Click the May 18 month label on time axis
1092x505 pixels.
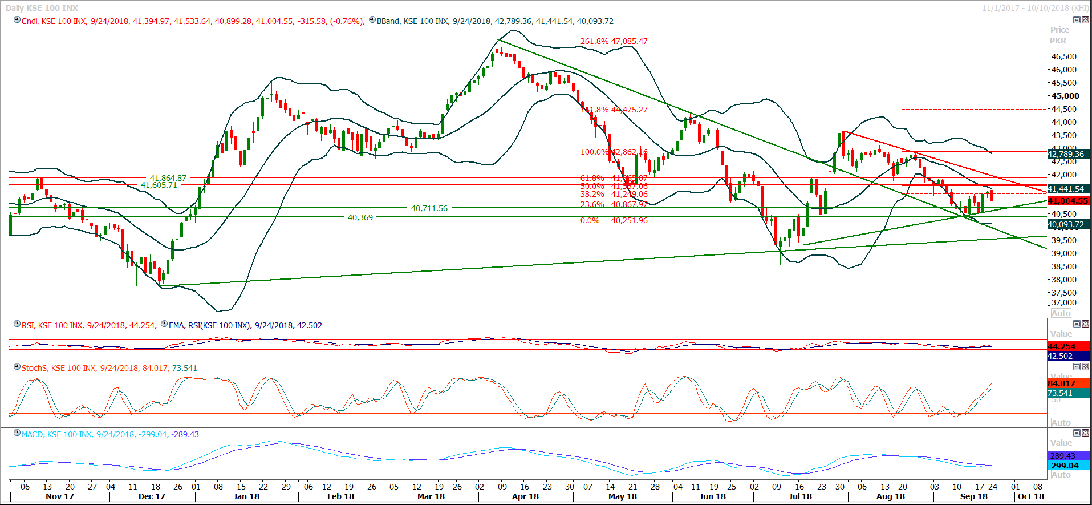623,496
